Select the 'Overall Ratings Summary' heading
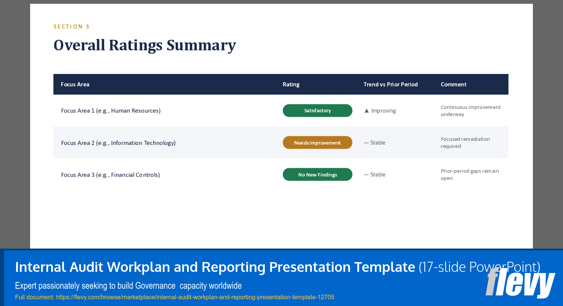 [145, 45]
